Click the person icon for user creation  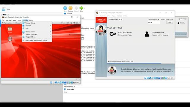[147, 34]
